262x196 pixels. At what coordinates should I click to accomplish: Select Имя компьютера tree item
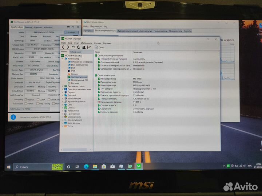point(78,65)
